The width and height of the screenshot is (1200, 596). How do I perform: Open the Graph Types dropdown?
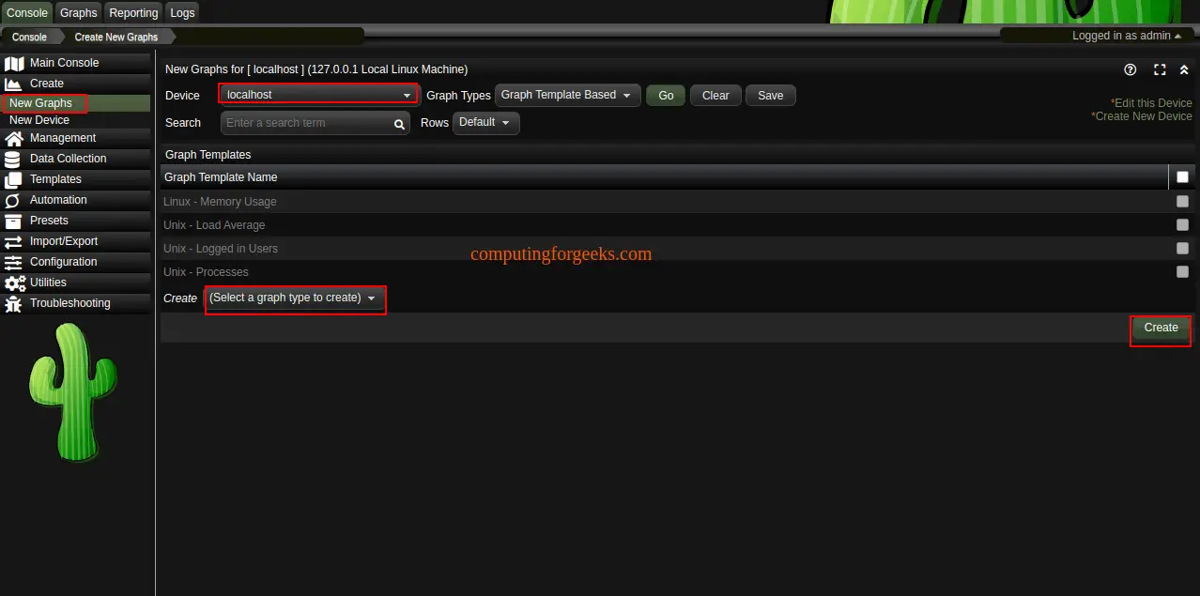(567, 95)
